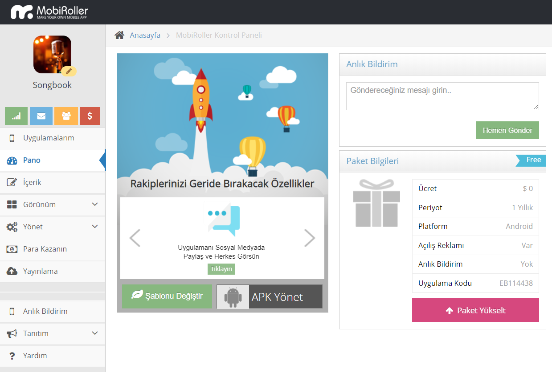Viewport: 552px width, 372px height.
Task: Click the Ücret value $ 0
Action: (527, 188)
